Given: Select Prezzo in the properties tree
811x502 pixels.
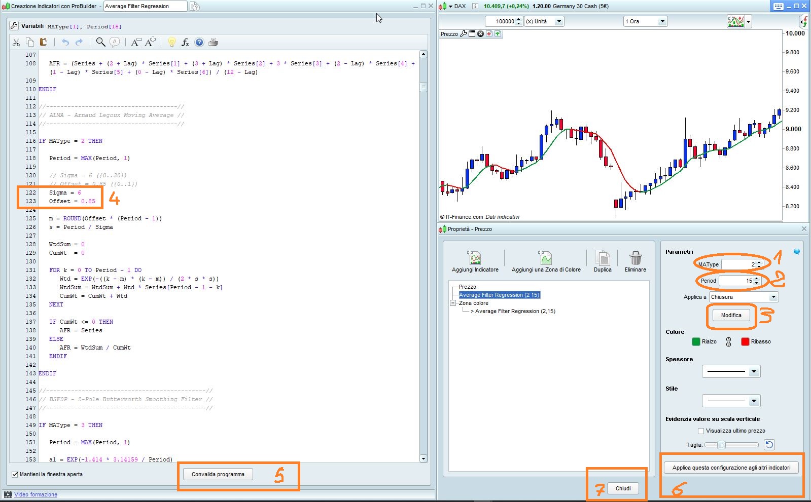Looking at the screenshot, I should pos(468,287).
